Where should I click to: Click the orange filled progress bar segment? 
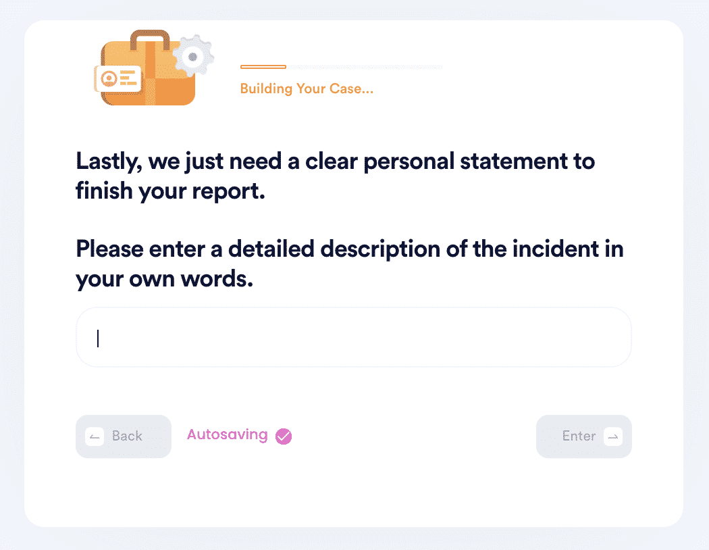click(x=263, y=67)
